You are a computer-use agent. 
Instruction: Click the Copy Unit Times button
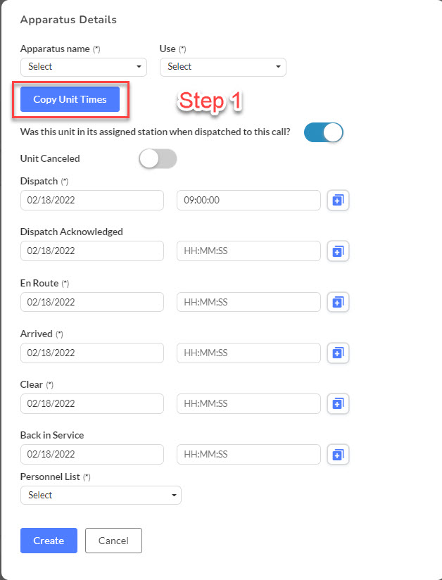click(70, 99)
